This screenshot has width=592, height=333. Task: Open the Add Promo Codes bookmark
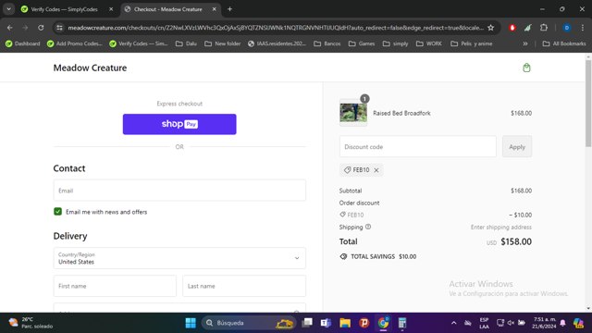[x=74, y=43]
